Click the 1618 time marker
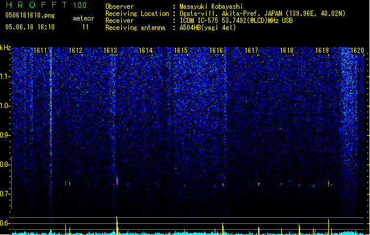Screen dimensions: 370x235 click(x=286, y=51)
